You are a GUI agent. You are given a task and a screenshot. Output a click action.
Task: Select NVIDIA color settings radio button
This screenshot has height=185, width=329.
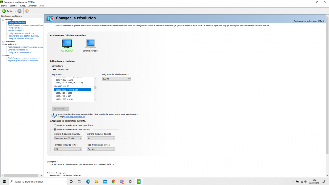55,129
